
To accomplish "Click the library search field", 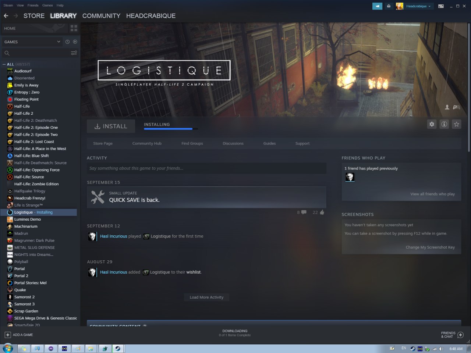I will [x=40, y=53].
